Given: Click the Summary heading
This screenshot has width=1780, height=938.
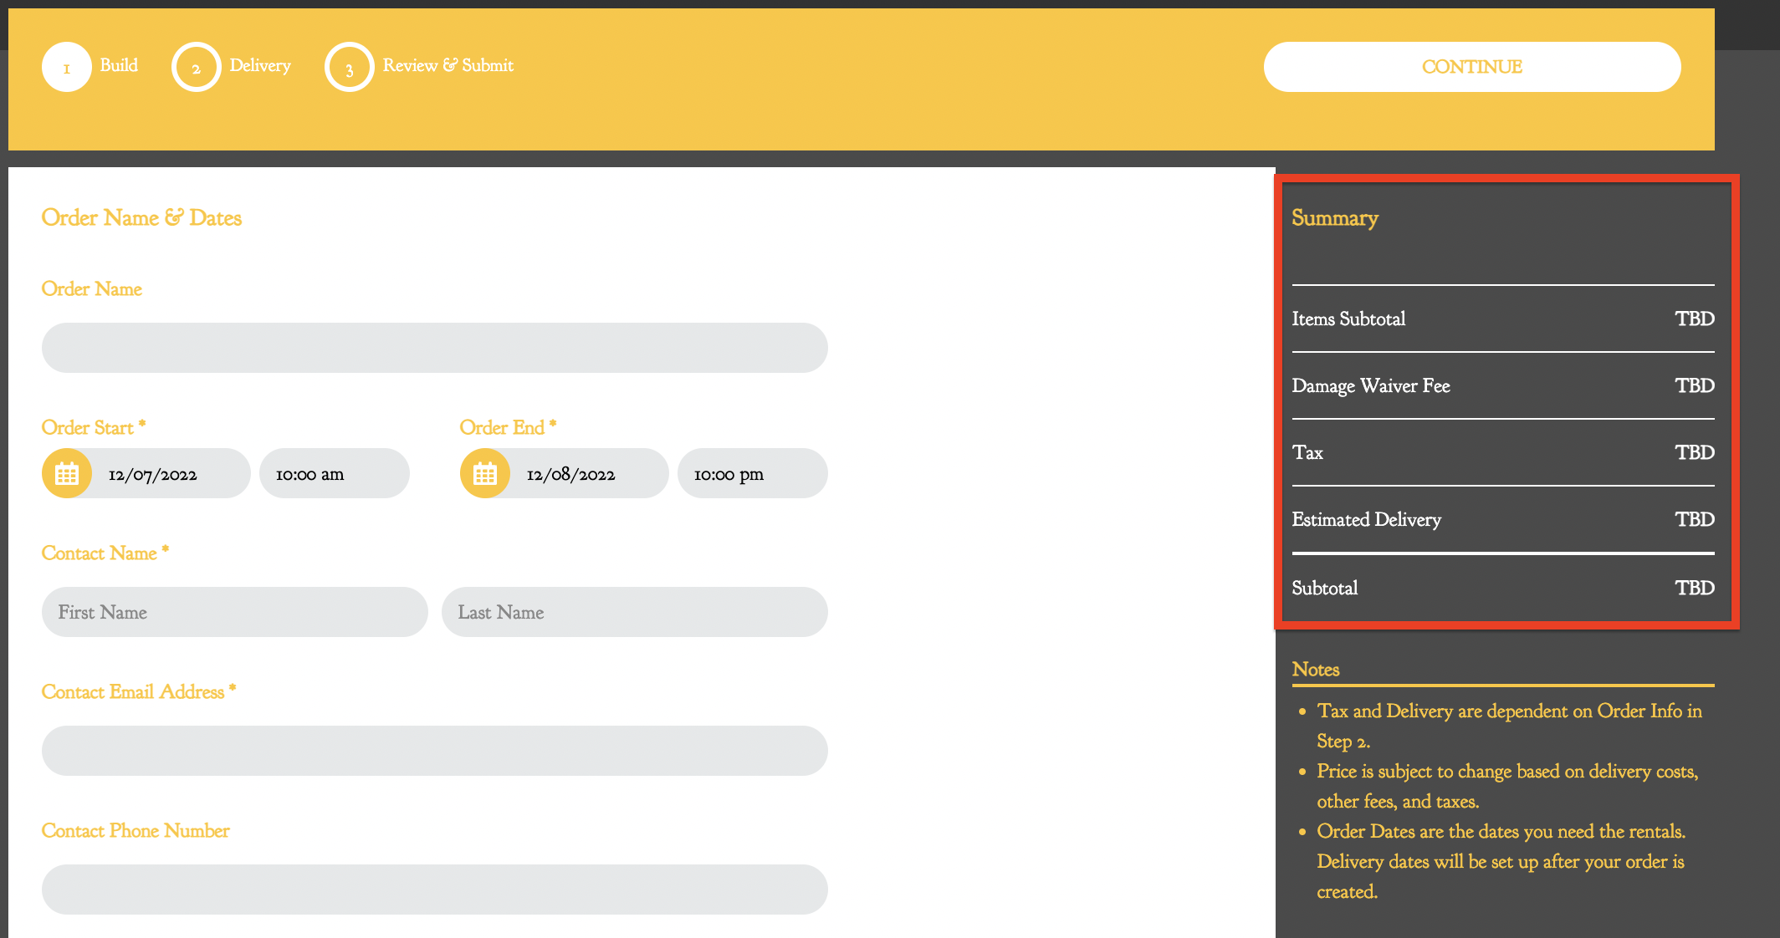Looking at the screenshot, I should coord(1335,218).
